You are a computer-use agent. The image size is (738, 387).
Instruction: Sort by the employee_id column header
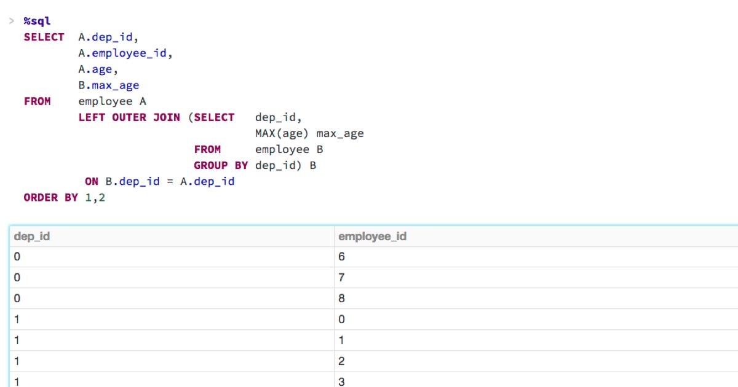[372, 237]
